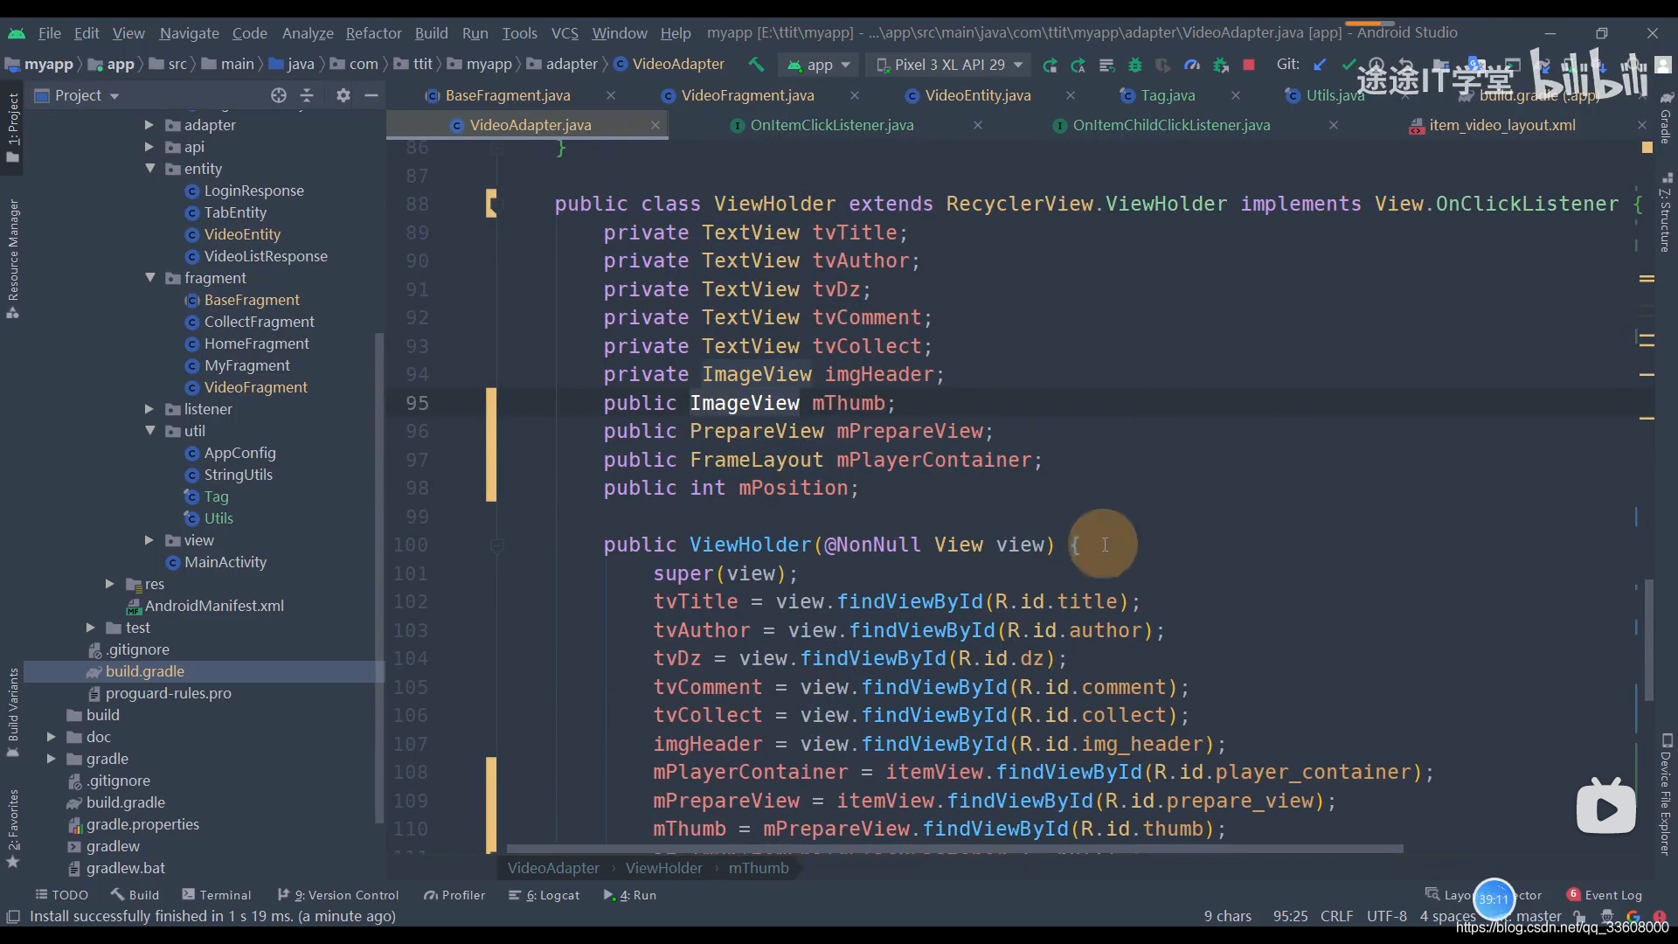Image resolution: width=1678 pixels, height=944 pixels.
Task: Open the VCS menu
Action: tap(565, 33)
